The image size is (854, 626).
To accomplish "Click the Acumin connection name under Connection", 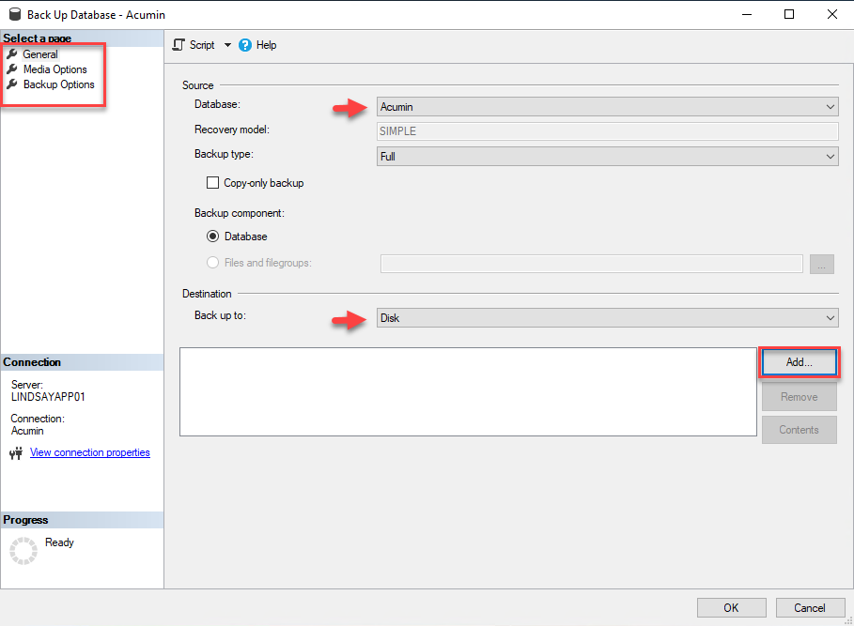I will [27, 431].
